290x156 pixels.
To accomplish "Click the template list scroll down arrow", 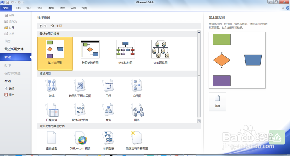I will pos(199,121).
